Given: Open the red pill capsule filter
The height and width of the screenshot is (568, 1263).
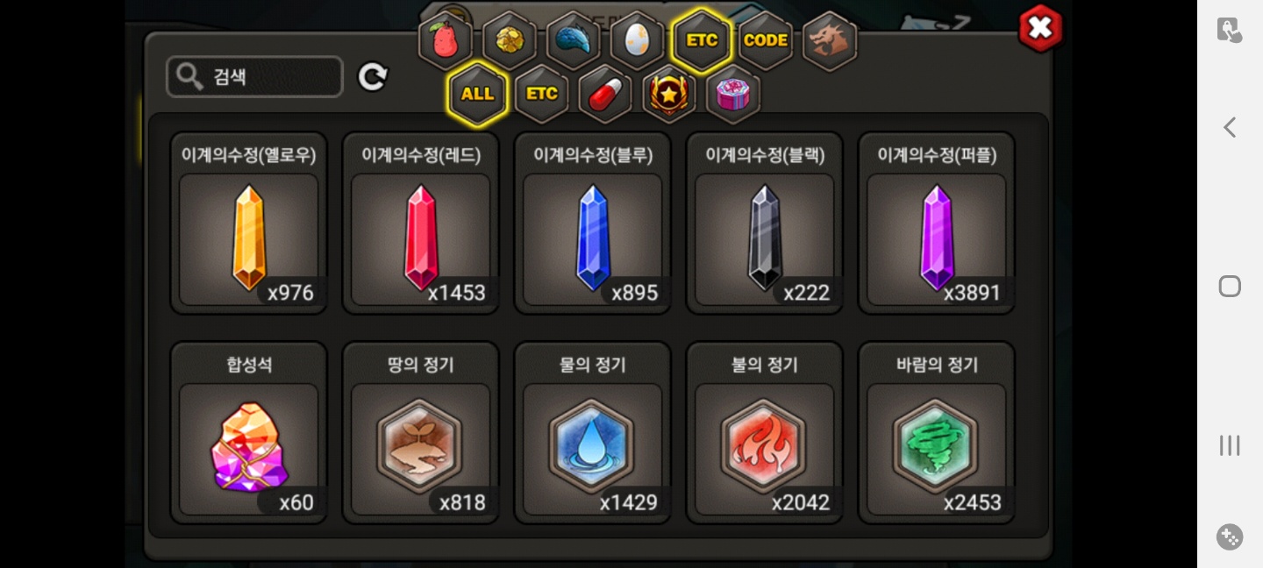Looking at the screenshot, I should tap(605, 93).
